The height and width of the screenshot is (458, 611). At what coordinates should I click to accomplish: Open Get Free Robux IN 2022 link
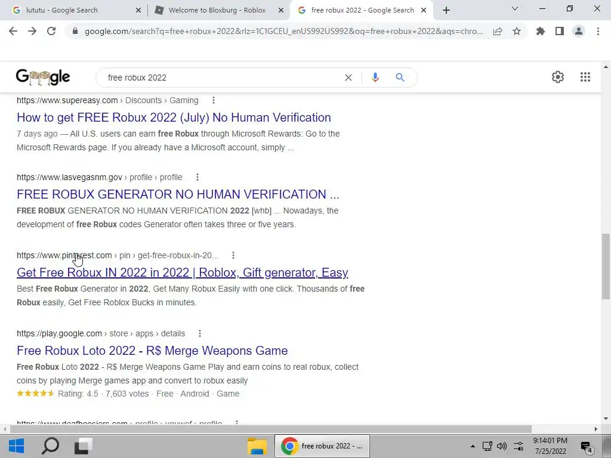(183, 272)
